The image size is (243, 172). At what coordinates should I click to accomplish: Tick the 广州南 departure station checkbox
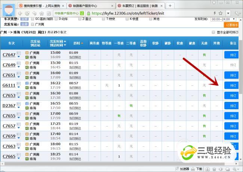pos(33,24)
